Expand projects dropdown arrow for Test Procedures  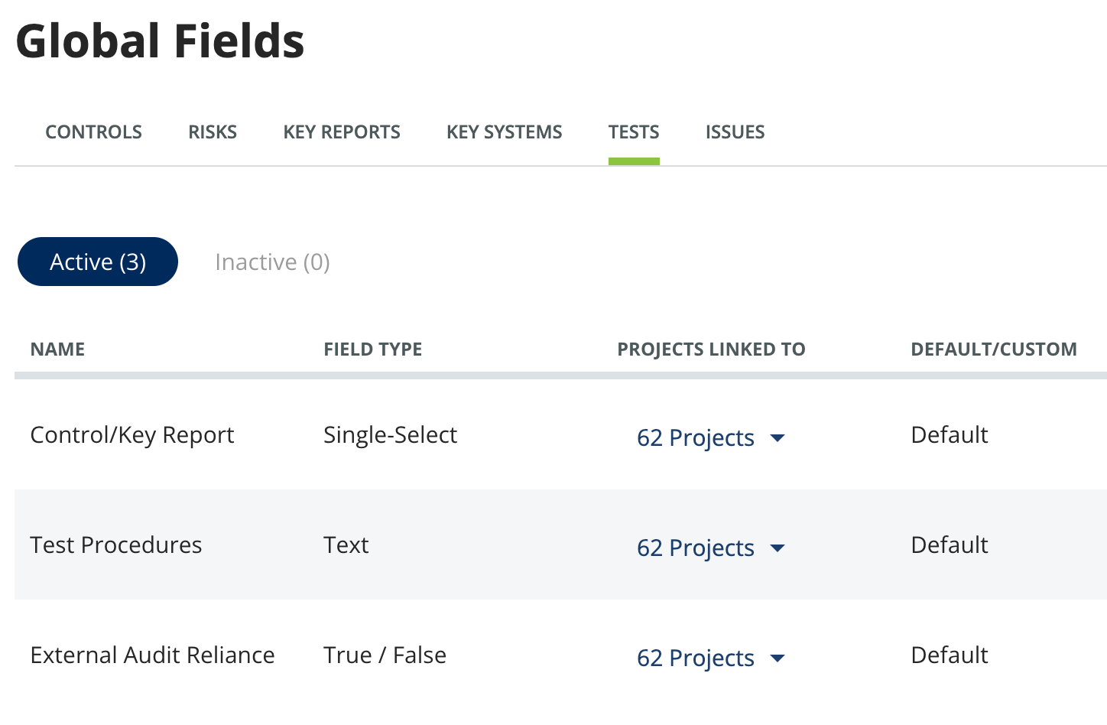tap(777, 548)
